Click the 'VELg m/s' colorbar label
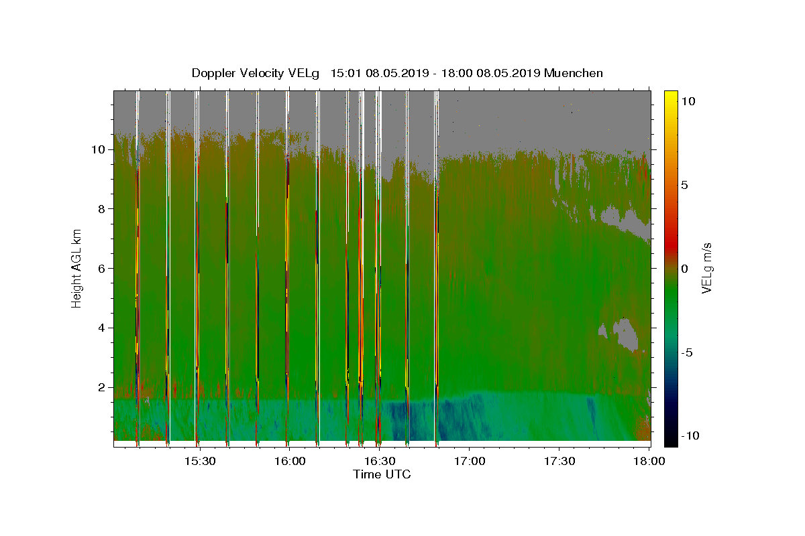 pos(706,269)
